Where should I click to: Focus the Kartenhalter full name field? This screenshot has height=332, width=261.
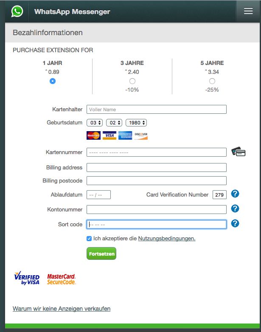(x=157, y=110)
